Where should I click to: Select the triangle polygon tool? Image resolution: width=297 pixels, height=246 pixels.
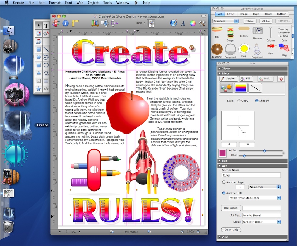[39, 73]
